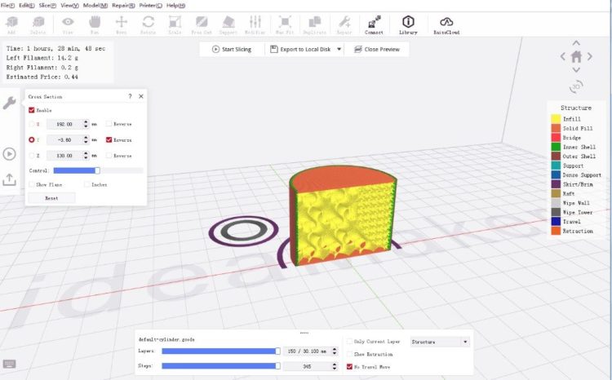Screen dimensions: 612x380
Task: Toggle the Show Plane checkbox
Action: click(32, 184)
